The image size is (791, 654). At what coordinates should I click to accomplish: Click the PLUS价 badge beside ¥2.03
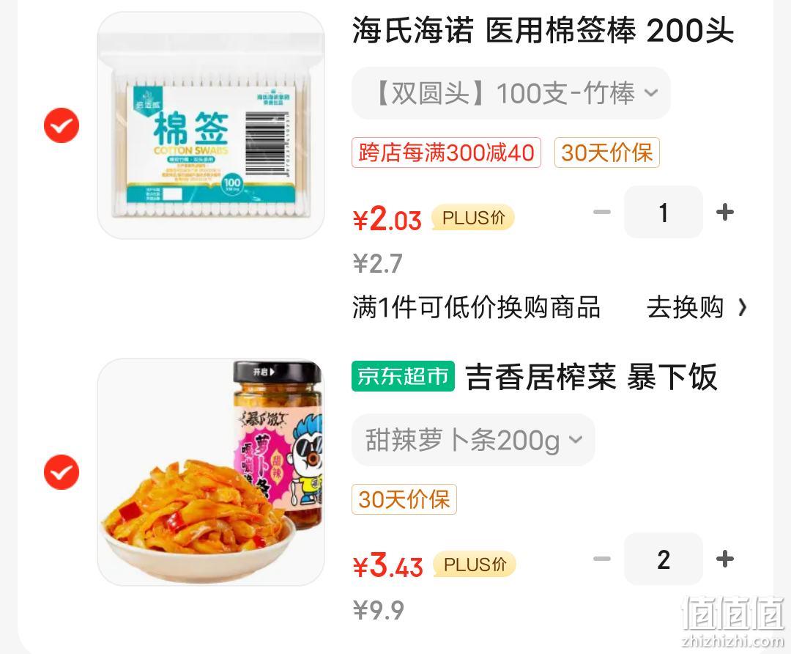[472, 218]
